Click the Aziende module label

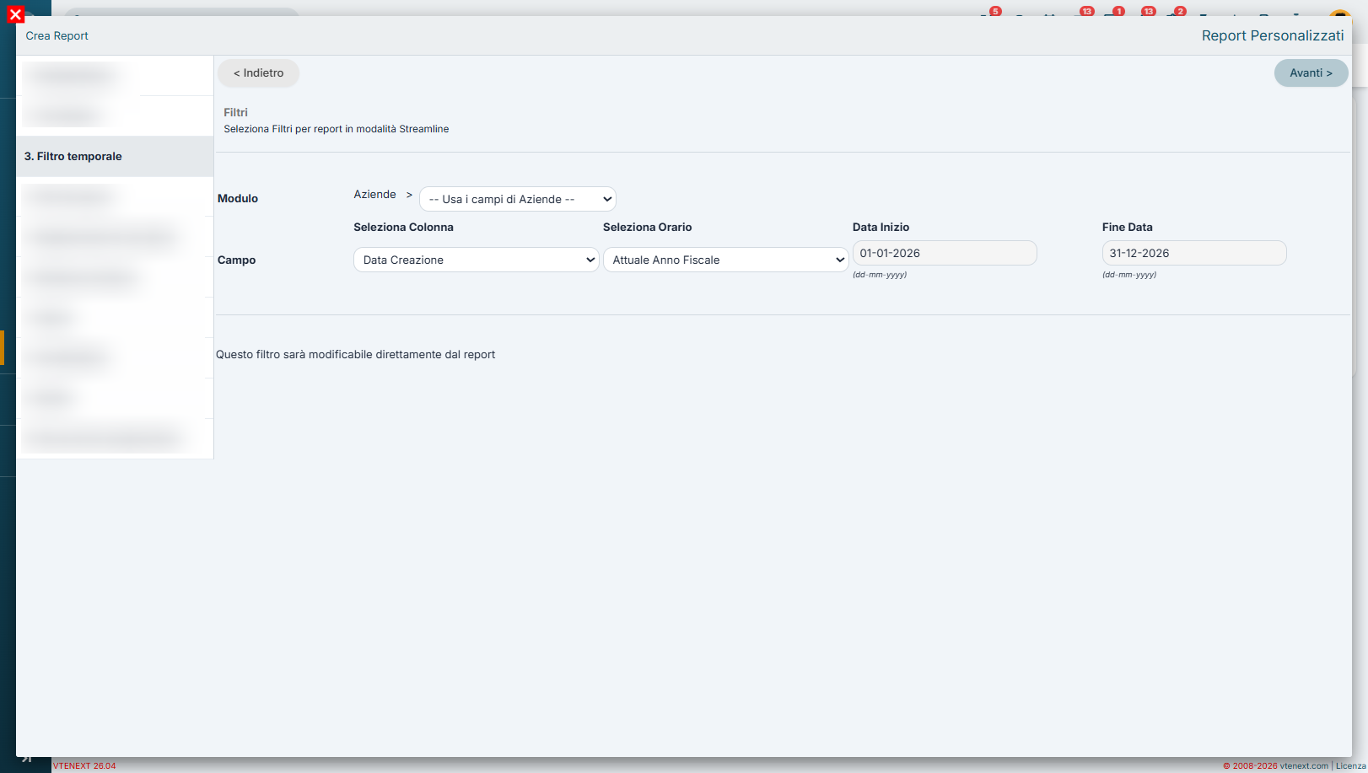coord(374,194)
